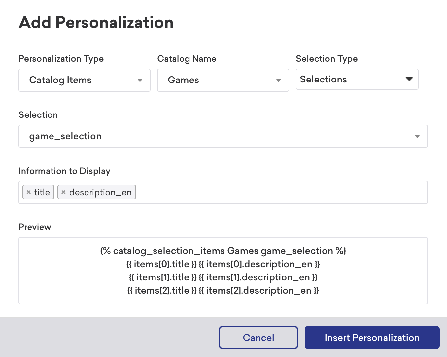447x357 pixels.
Task: Click the title tag label
Action: pyautogui.click(x=42, y=192)
